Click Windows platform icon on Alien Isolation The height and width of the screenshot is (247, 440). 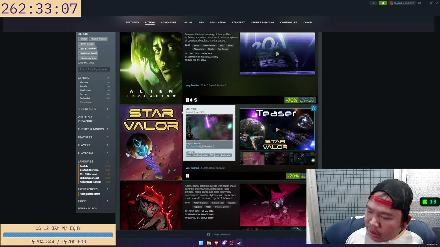coord(187,100)
